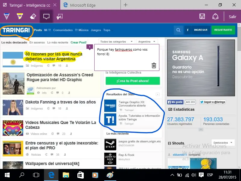The image size is (241, 181).
Task: Click the T! staff post icon
Action: pos(110,119)
